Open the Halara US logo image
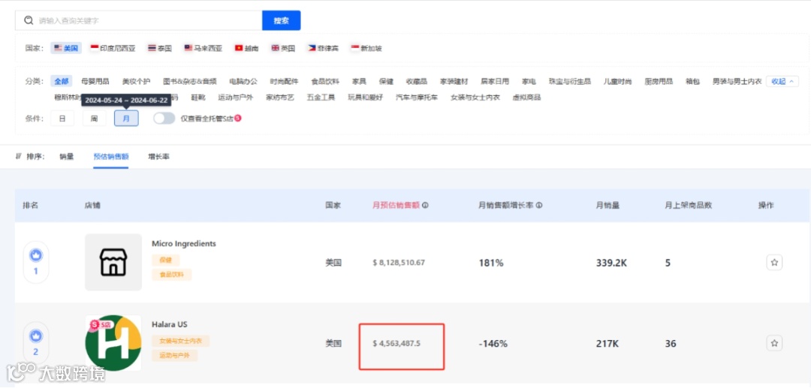This screenshot has width=811, height=388. point(113,343)
